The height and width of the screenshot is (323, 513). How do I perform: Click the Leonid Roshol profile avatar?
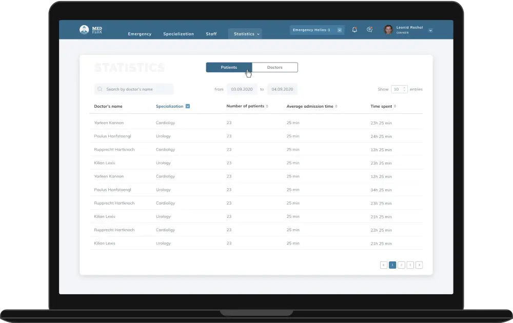388,30
